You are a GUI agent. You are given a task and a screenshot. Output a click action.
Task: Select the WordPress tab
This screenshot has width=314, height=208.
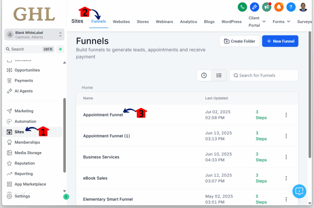pos(232,22)
